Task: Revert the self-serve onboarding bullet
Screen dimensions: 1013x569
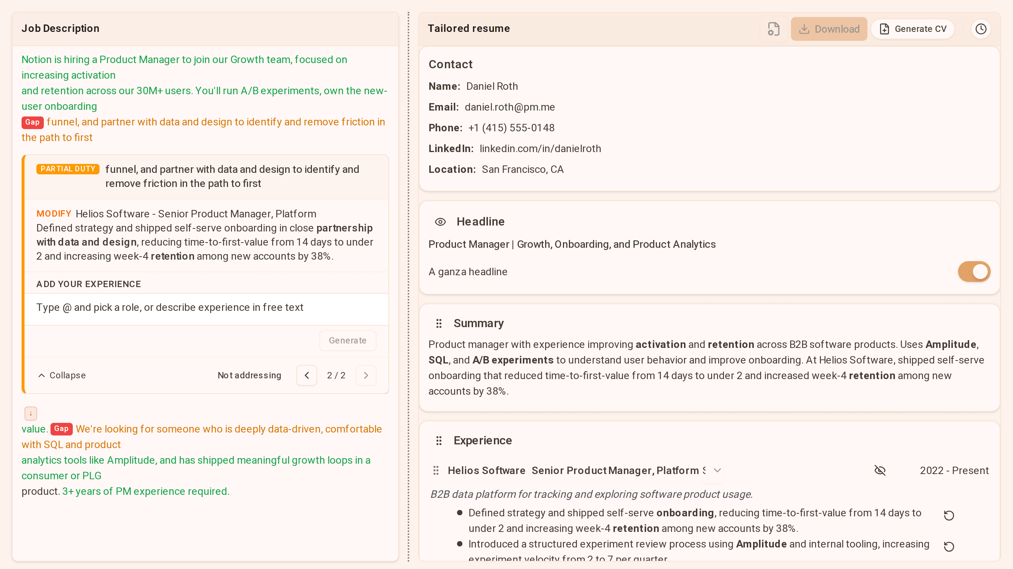Action: [949, 516]
